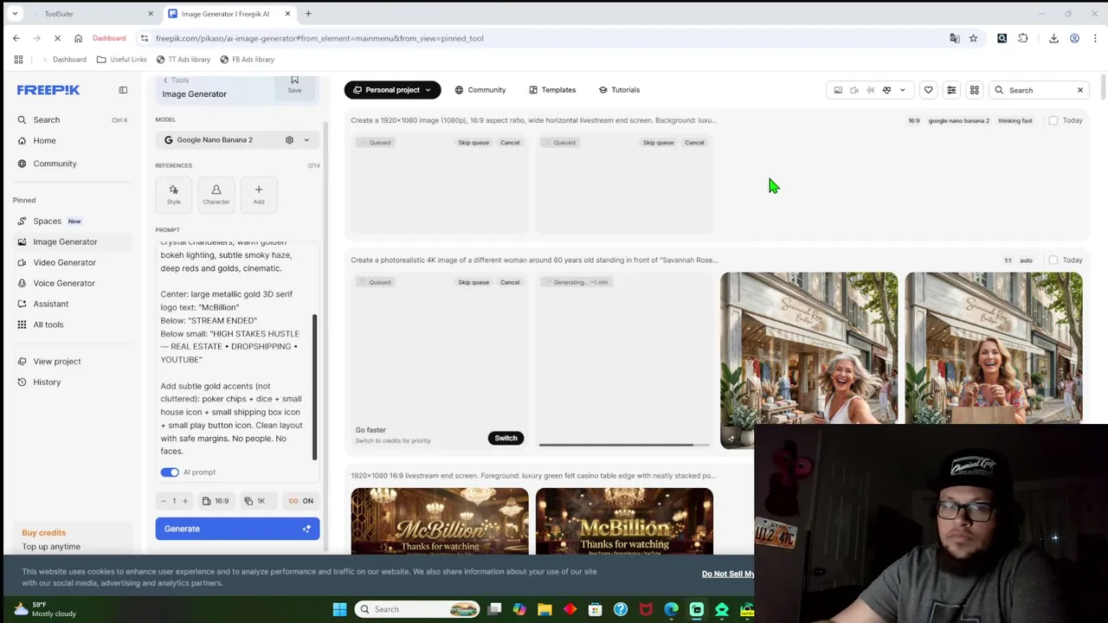The width and height of the screenshot is (1108, 623).
Task: Click inside the prompt text box
Action: [234, 350]
